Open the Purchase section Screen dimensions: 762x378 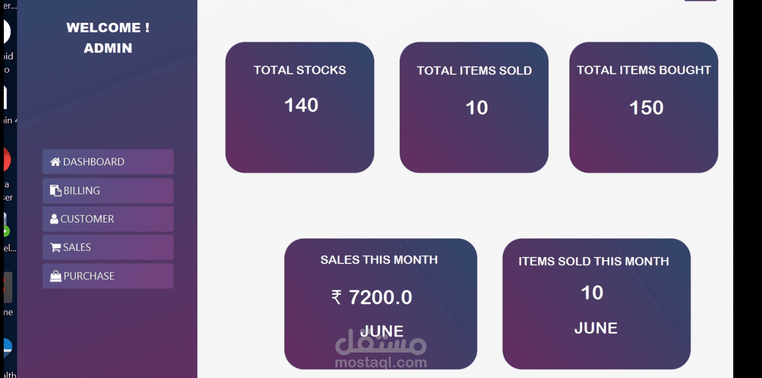point(108,276)
